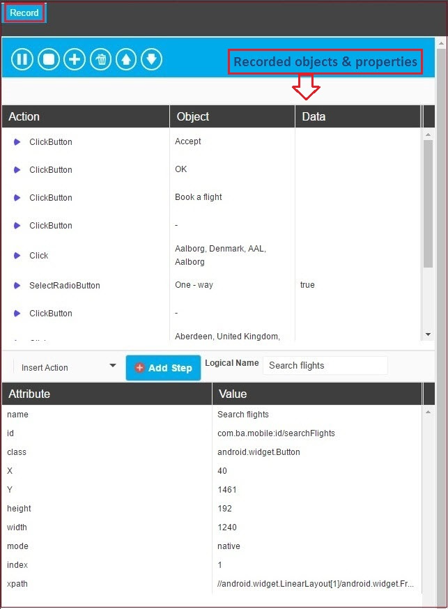Viewport: 448px width, 609px height.
Task: Select the index attribute row
Action: point(212,565)
